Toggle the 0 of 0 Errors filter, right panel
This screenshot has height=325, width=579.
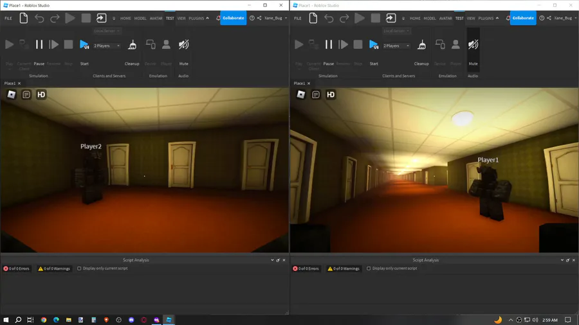coord(306,268)
